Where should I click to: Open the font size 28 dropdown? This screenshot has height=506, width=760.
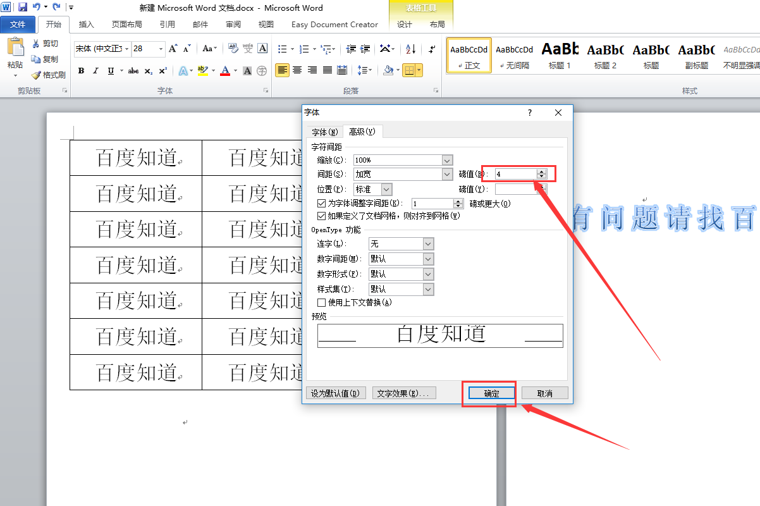161,49
